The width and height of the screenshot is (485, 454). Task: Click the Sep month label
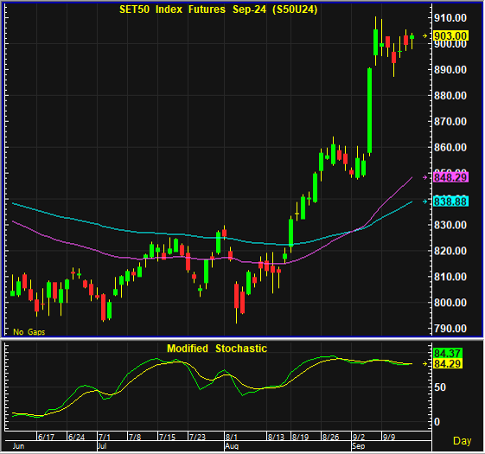pos(359,446)
